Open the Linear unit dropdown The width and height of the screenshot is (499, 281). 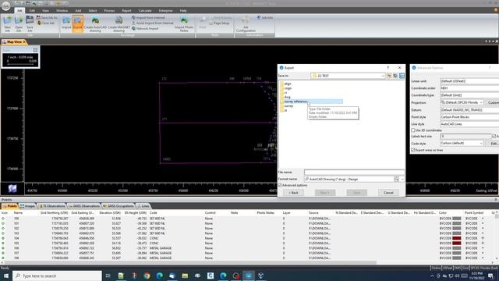pos(469,81)
